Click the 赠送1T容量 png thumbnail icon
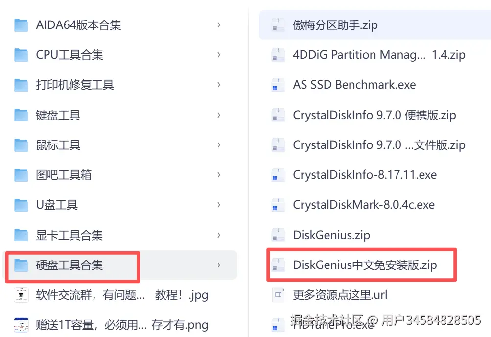 21,325
